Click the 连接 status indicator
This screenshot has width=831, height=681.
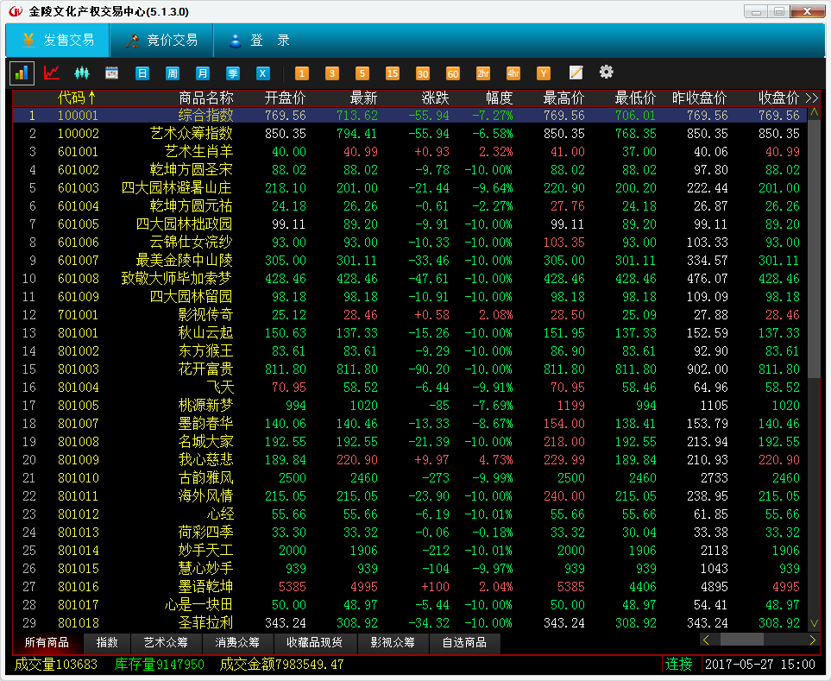(679, 664)
